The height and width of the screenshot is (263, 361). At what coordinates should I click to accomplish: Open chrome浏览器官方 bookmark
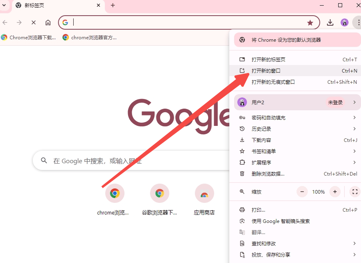(x=90, y=37)
